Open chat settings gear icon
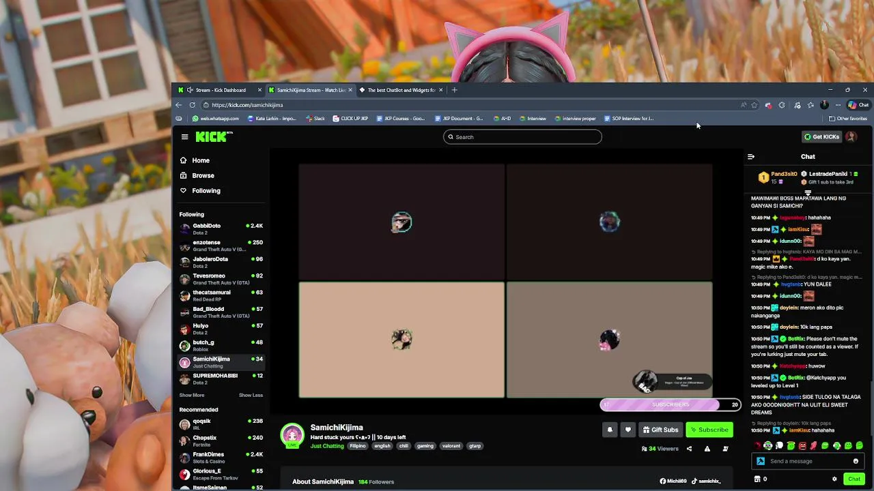 coord(834,479)
